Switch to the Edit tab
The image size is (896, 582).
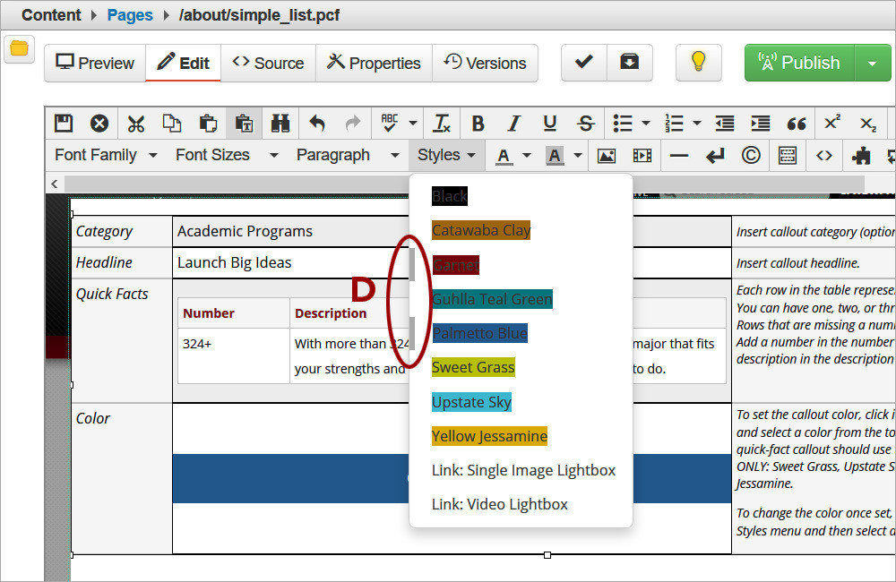click(x=184, y=63)
